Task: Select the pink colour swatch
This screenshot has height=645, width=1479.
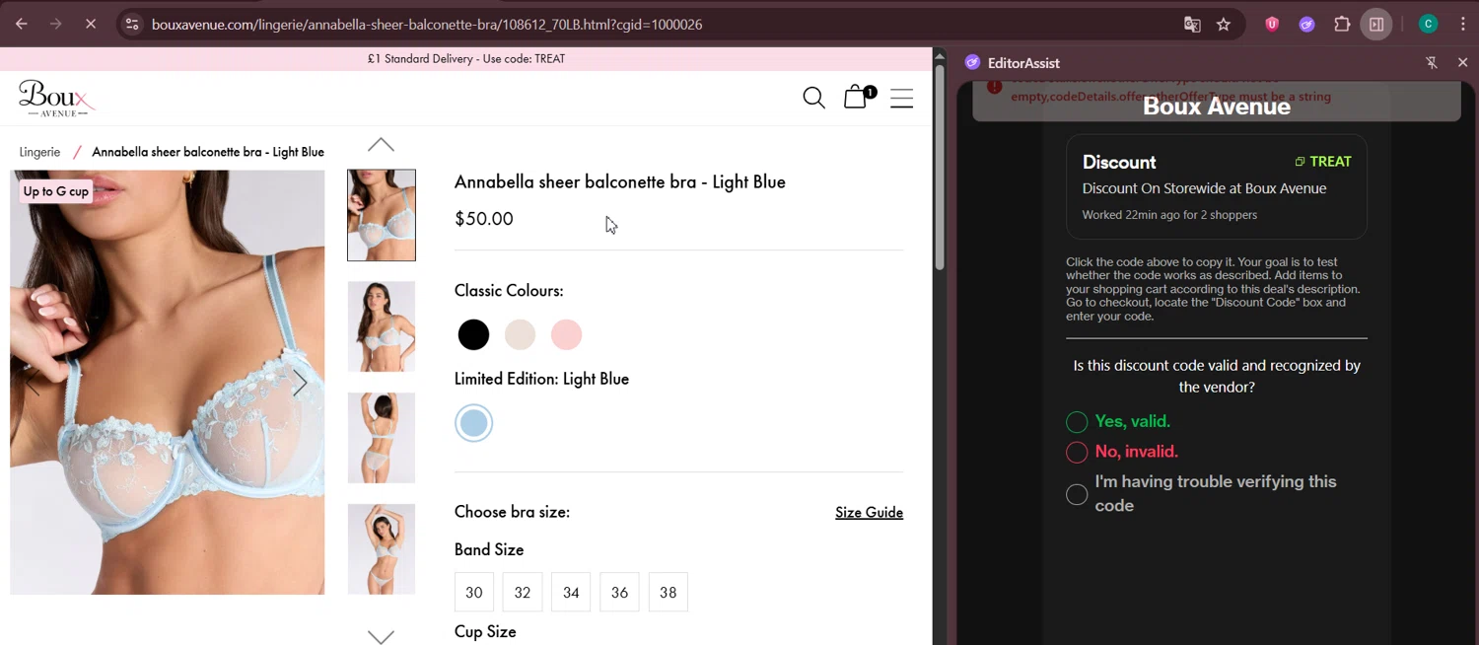Action: [566, 334]
